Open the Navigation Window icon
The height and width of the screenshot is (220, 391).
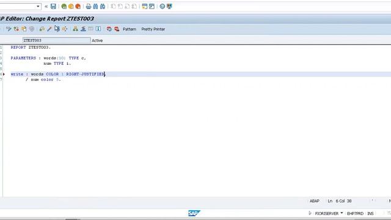(x=83, y=29)
